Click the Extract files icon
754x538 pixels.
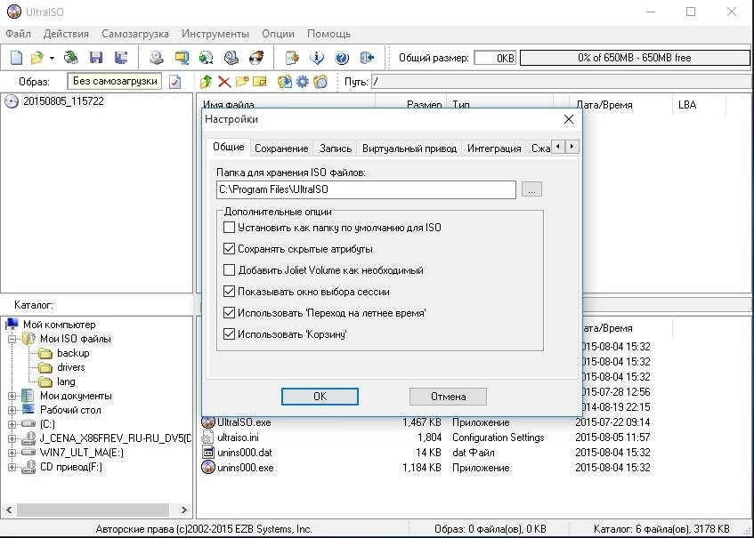click(x=284, y=82)
